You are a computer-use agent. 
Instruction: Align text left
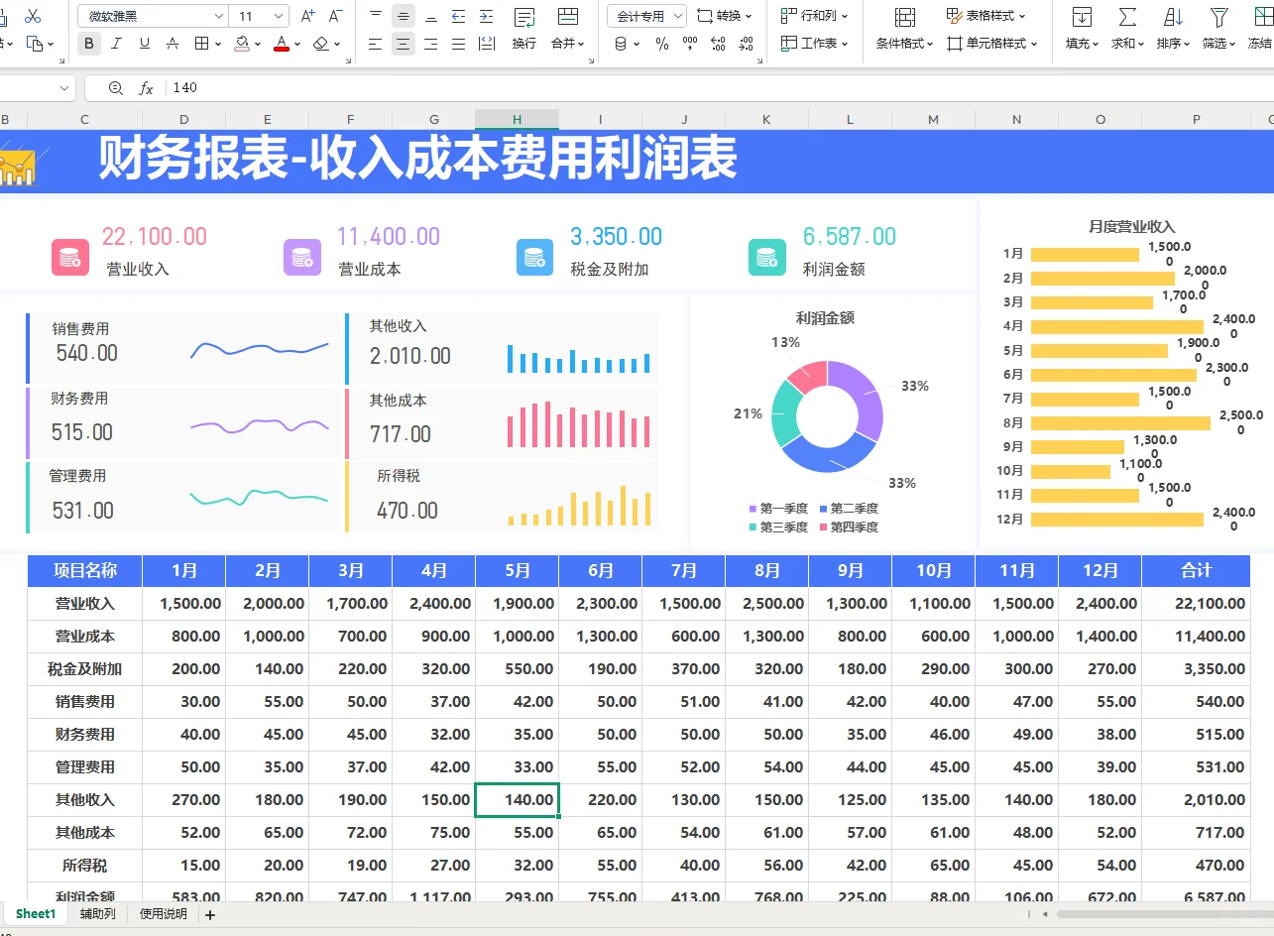376,44
